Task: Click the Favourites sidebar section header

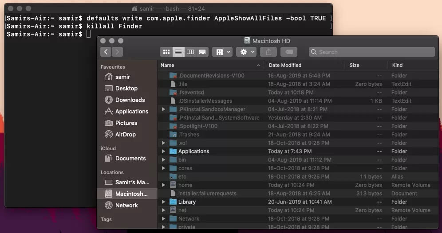Action: pos(113,67)
